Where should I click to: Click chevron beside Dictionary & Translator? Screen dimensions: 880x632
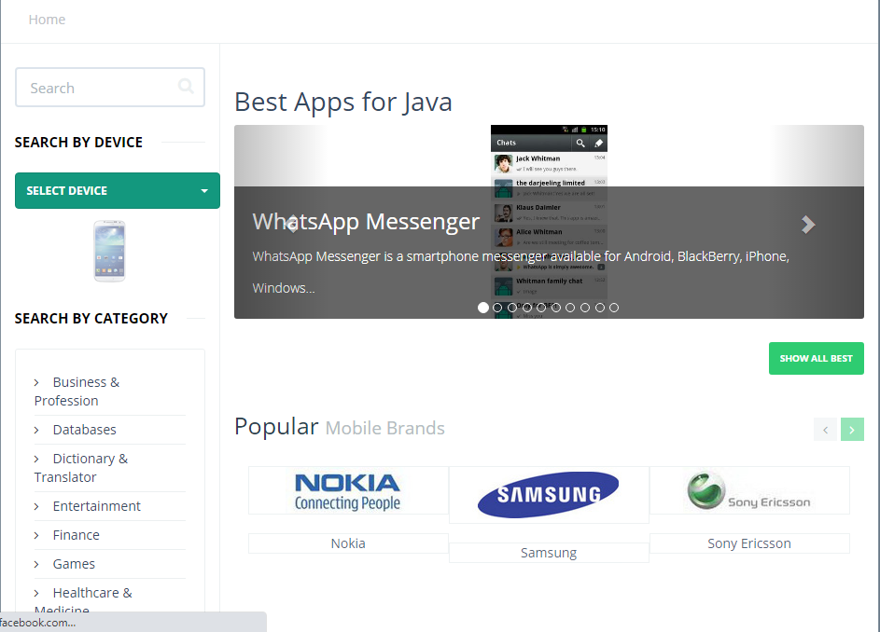click(x=36, y=459)
